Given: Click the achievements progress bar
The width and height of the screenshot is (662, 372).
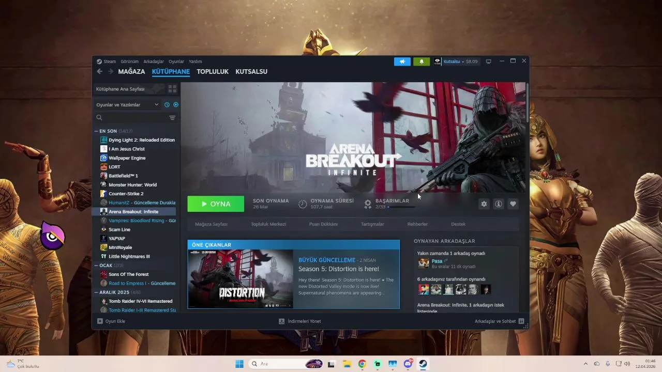Looking at the screenshot, I should pyautogui.click(x=401, y=207).
